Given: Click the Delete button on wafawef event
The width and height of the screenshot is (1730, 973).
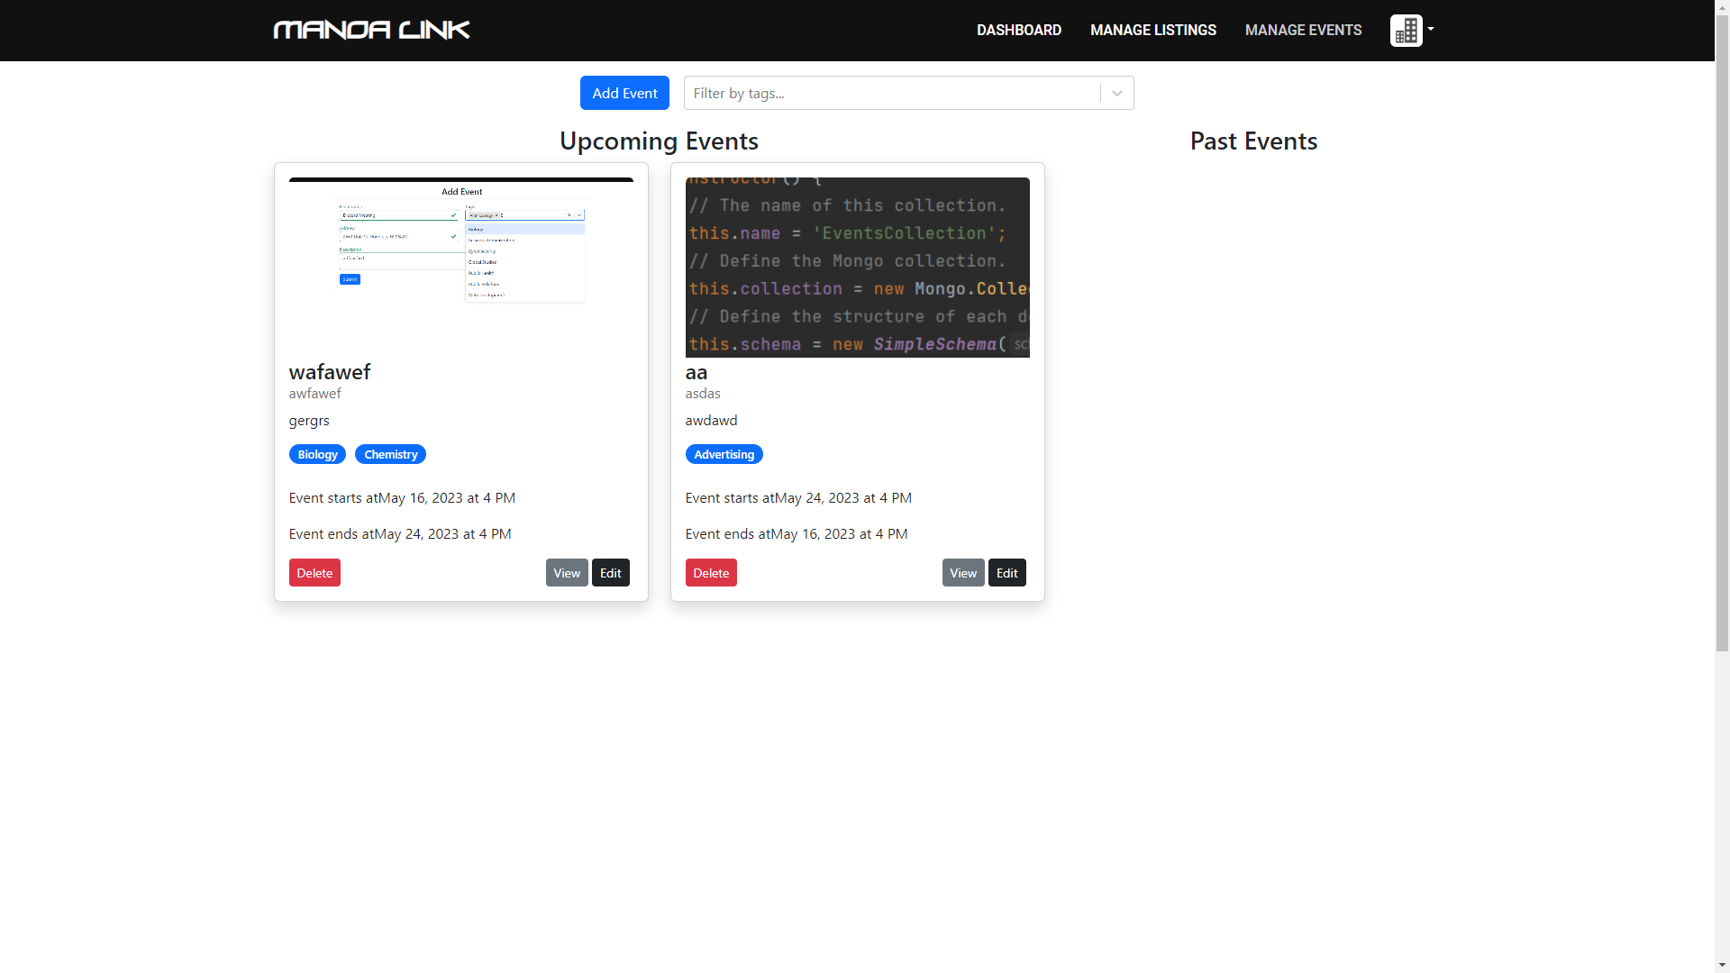Looking at the screenshot, I should click(x=314, y=571).
